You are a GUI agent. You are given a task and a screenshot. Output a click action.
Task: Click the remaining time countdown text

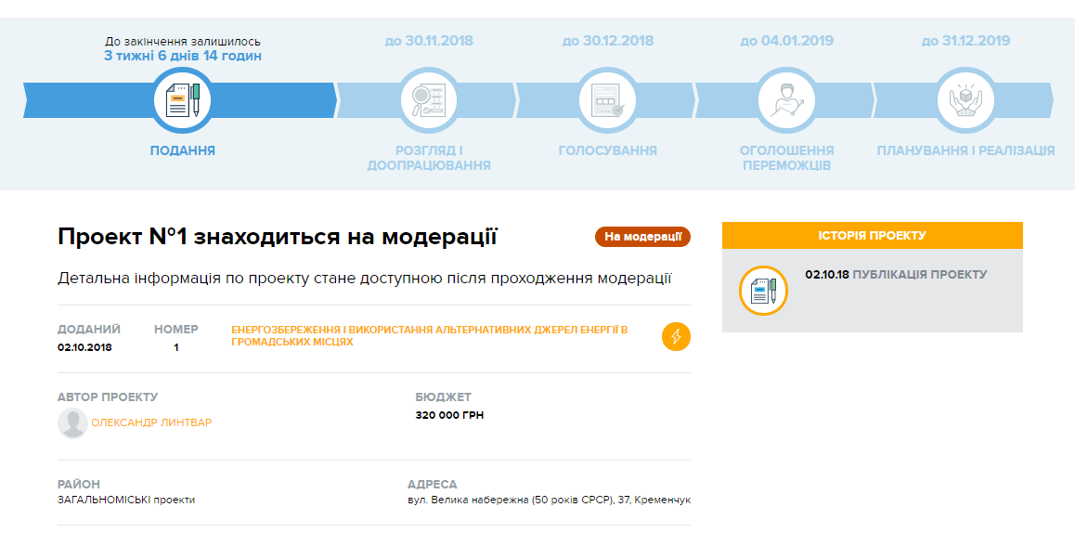tap(182, 56)
